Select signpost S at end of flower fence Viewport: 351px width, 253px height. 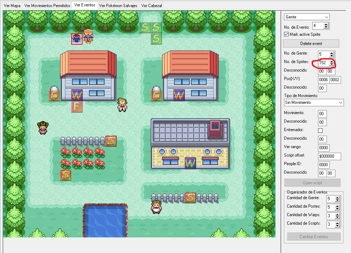(x=111, y=141)
